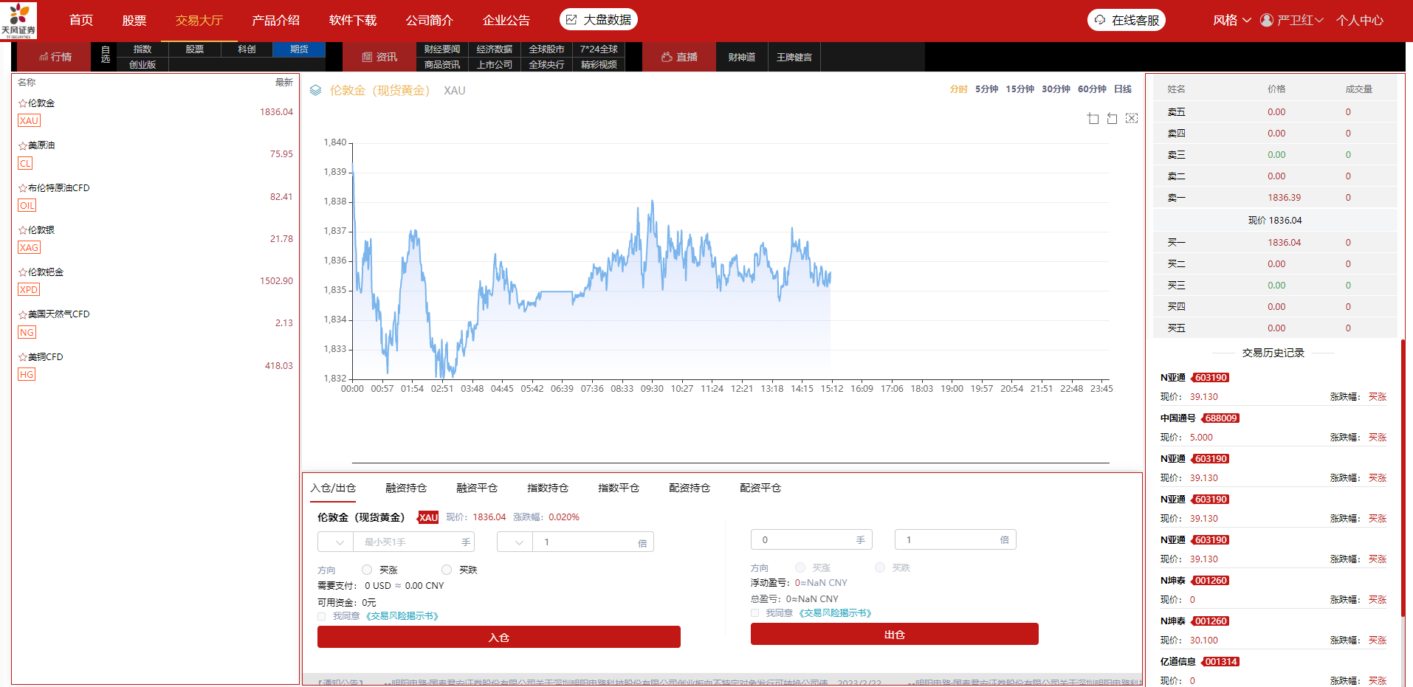
Task: Click the chart zoom-area selection icon
Action: pyautogui.click(x=1093, y=119)
